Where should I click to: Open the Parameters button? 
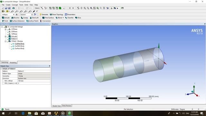[70, 15]
